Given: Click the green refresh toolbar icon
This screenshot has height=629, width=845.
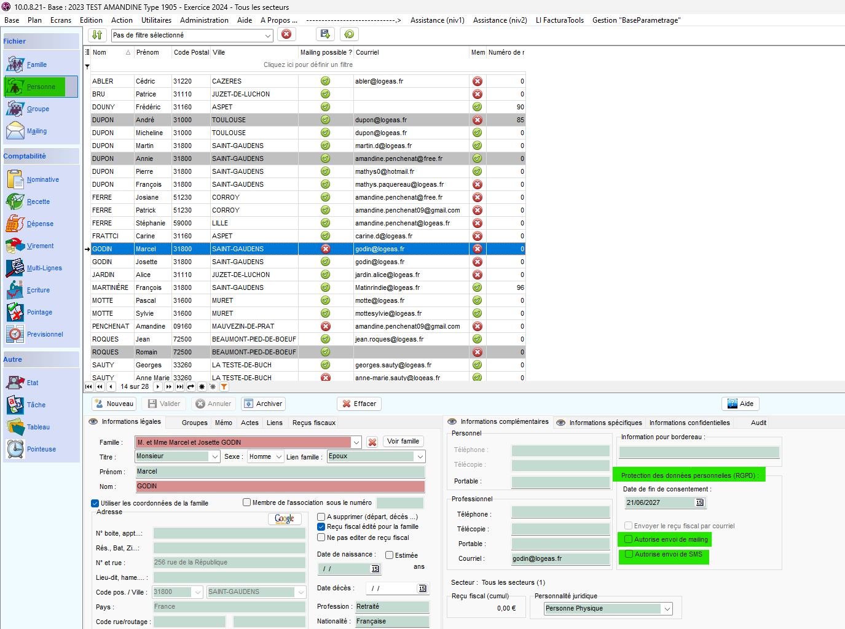Looking at the screenshot, I should [349, 34].
